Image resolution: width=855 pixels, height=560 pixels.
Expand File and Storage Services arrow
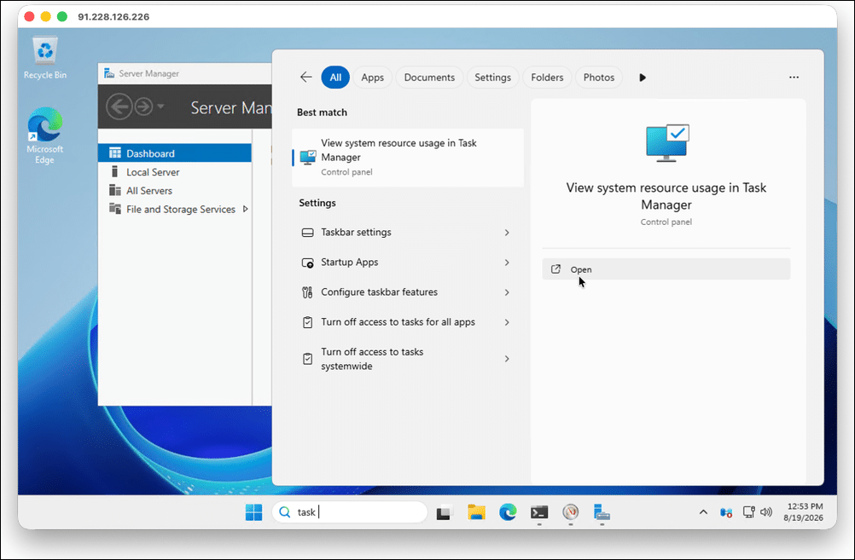[245, 209]
